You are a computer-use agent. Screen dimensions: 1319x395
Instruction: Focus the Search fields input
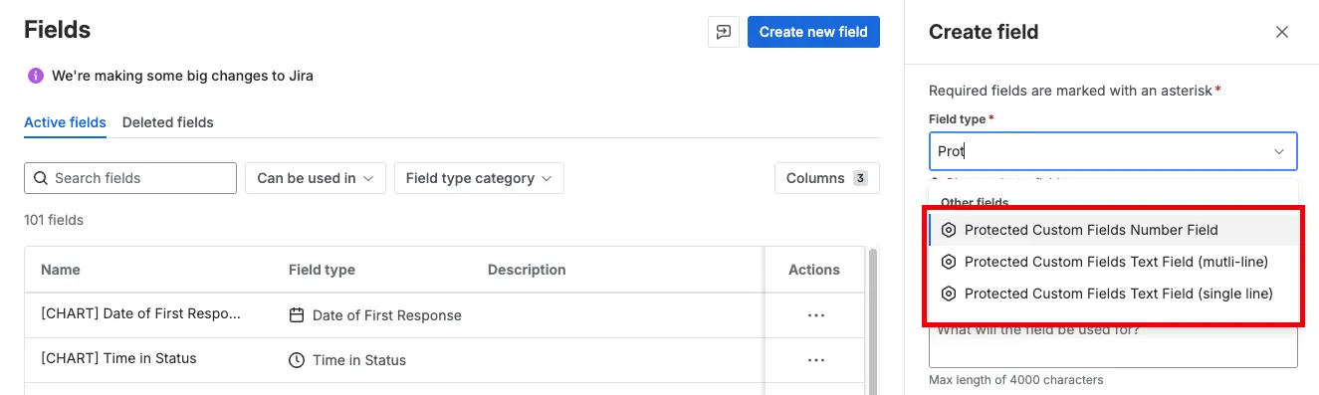[x=130, y=178]
